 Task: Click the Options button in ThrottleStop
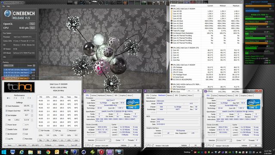tap(61, 145)
